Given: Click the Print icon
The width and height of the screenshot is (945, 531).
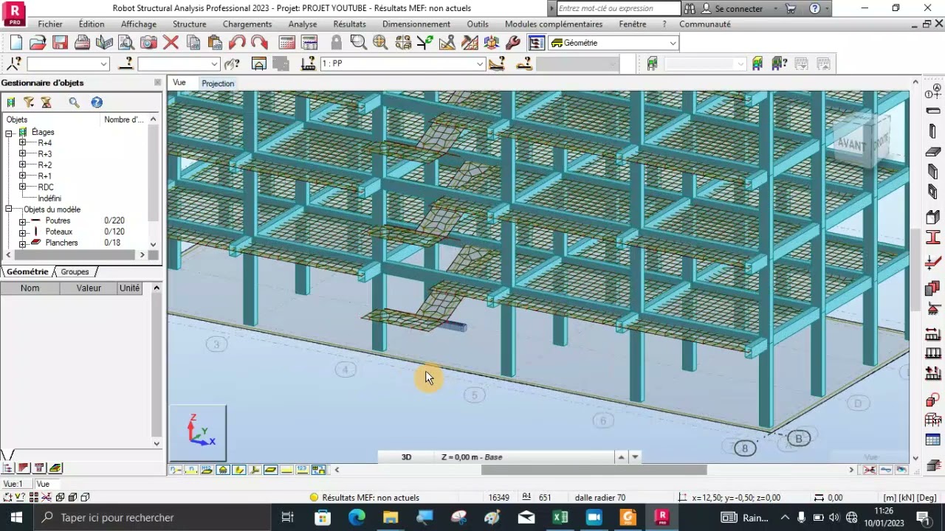Looking at the screenshot, I should (x=82, y=42).
